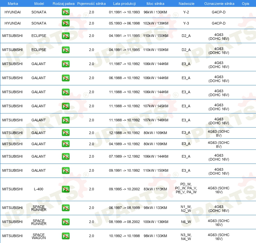The image size is (256, 243).
Task: Click the Rodzaj paliwa column header
Action: tap(64, 3)
